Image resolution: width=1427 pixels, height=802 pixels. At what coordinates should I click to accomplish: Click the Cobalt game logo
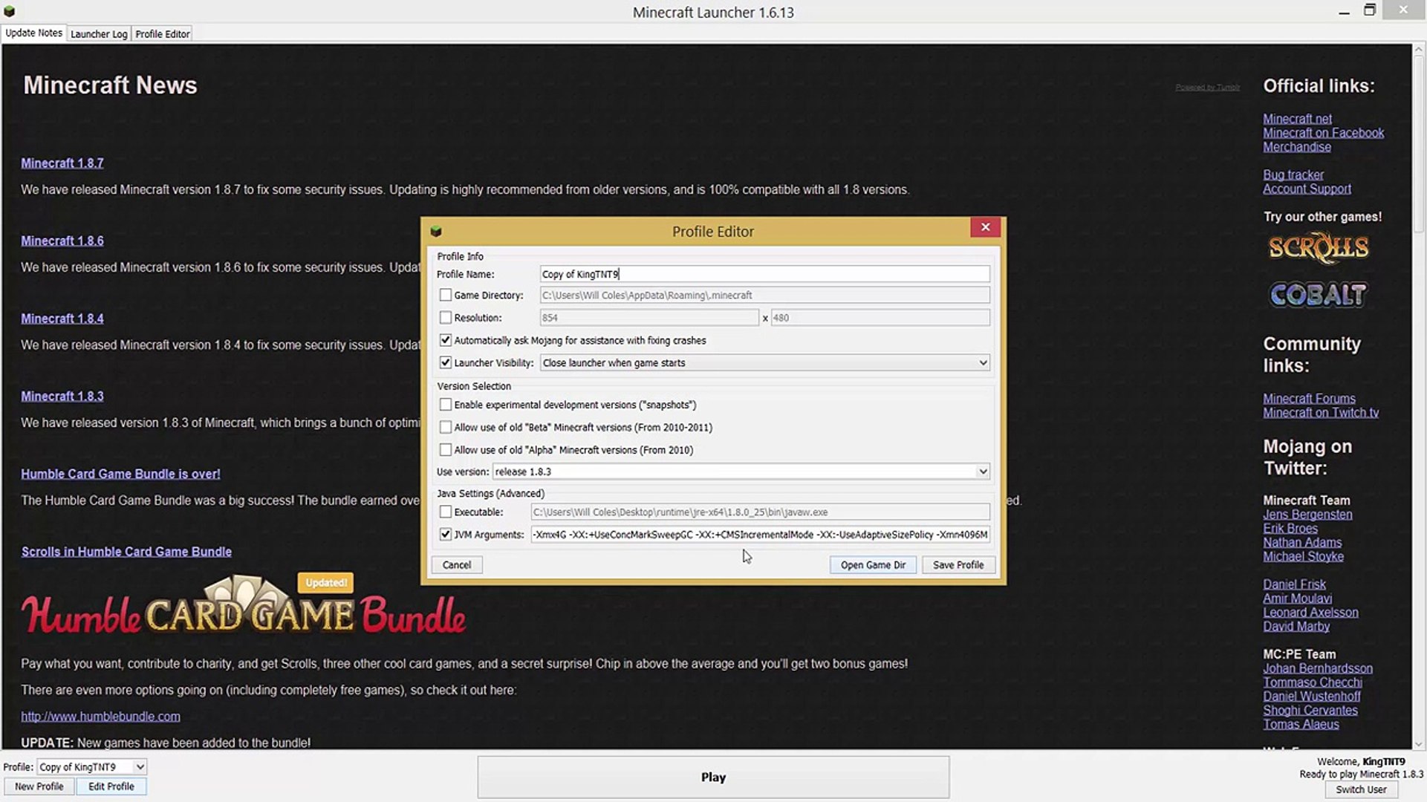pyautogui.click(x=1318, y=295)
